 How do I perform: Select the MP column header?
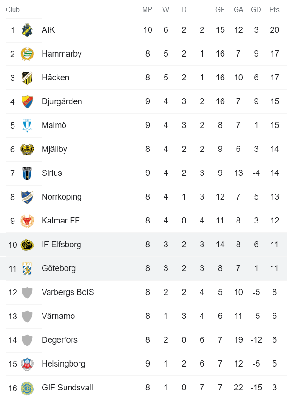[148, 9]
